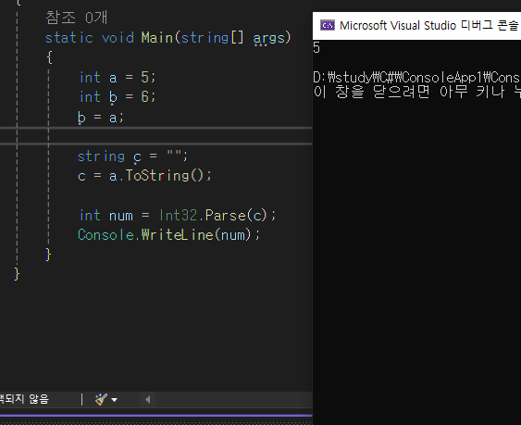Click the code cleanup broom icon
The image size is (521, 425).
click(101, 399)
